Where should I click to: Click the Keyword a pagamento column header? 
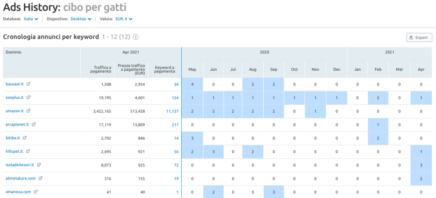(x=164, y=69)
